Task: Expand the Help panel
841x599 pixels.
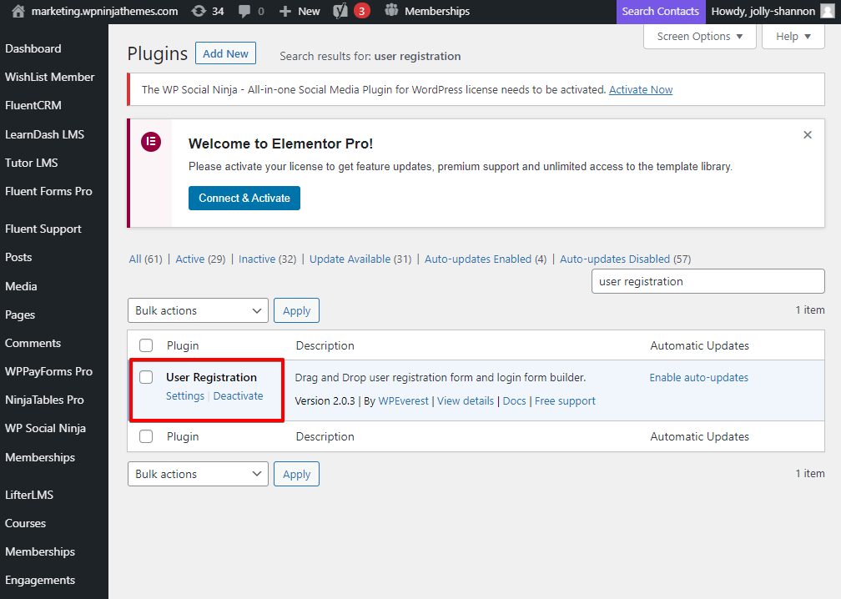Action: [x=793, y=37]
